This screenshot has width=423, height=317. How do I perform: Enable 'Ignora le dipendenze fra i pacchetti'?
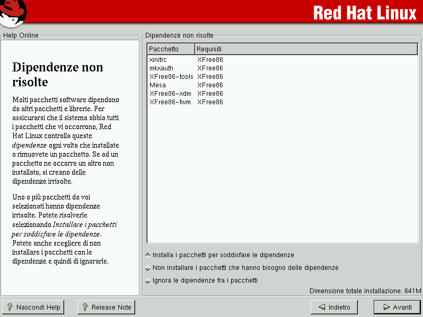147,280
